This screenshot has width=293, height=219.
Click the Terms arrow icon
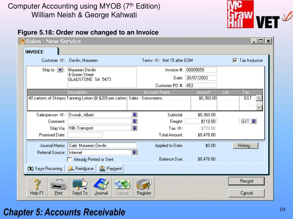(x=157, y=60)
